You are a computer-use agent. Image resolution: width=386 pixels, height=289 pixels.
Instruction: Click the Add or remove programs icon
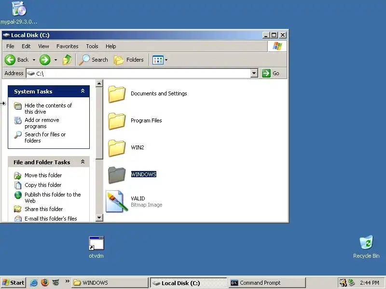tap(18, 120)
